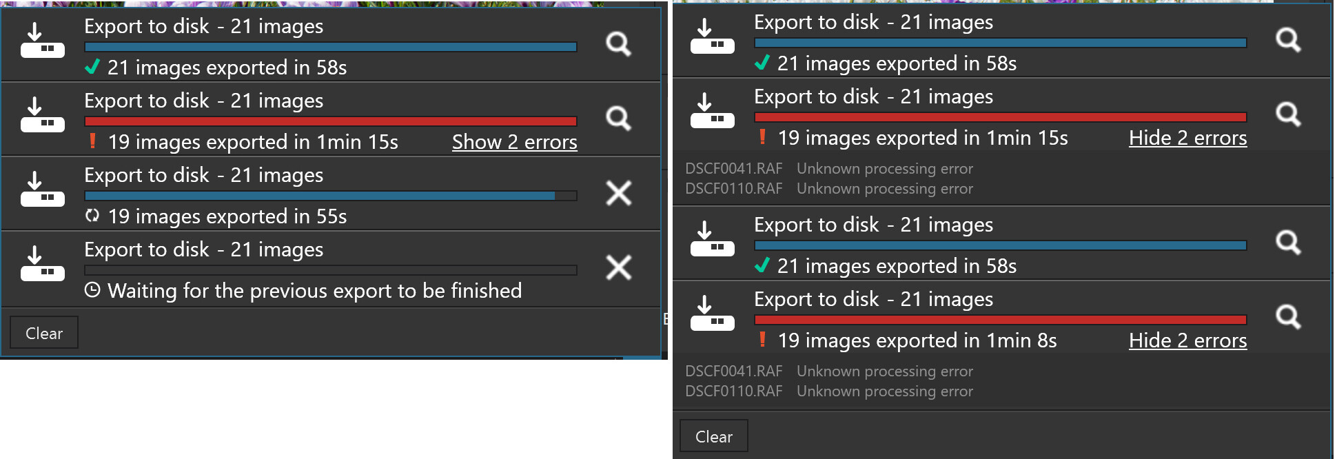Click the red exclamation icon beside "1min 8s"

(x=762, y=340)
